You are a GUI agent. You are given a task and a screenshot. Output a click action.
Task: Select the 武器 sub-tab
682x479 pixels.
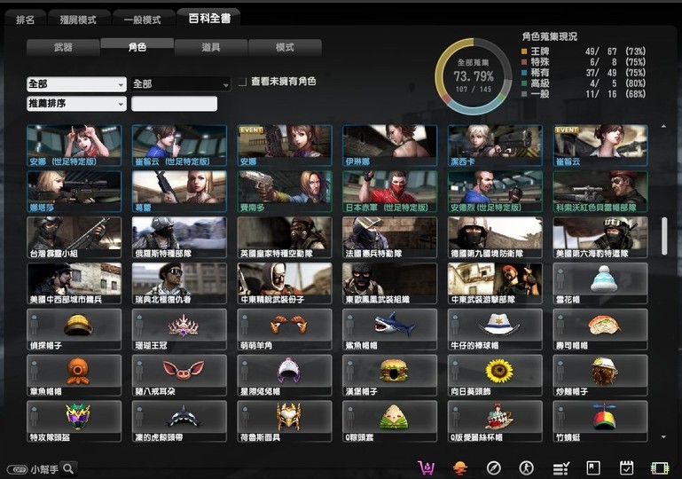click(x=63, y=47)
